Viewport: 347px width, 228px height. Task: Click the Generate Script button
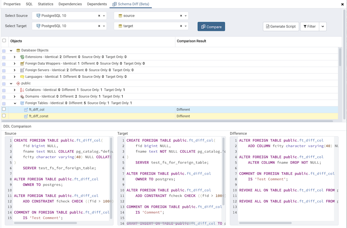click(x=281, y=26)
